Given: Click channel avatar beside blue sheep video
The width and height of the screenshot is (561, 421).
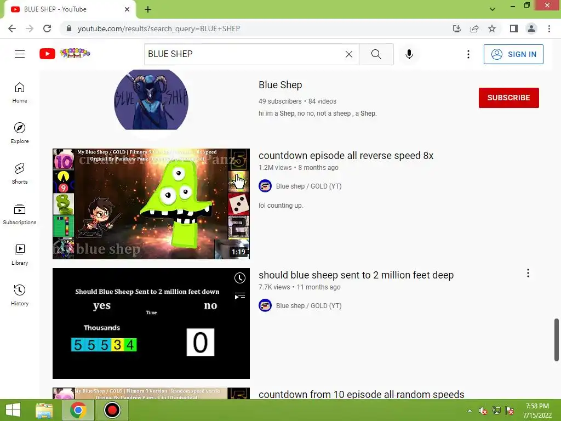Looking at the screenshot, I should 265,306.
